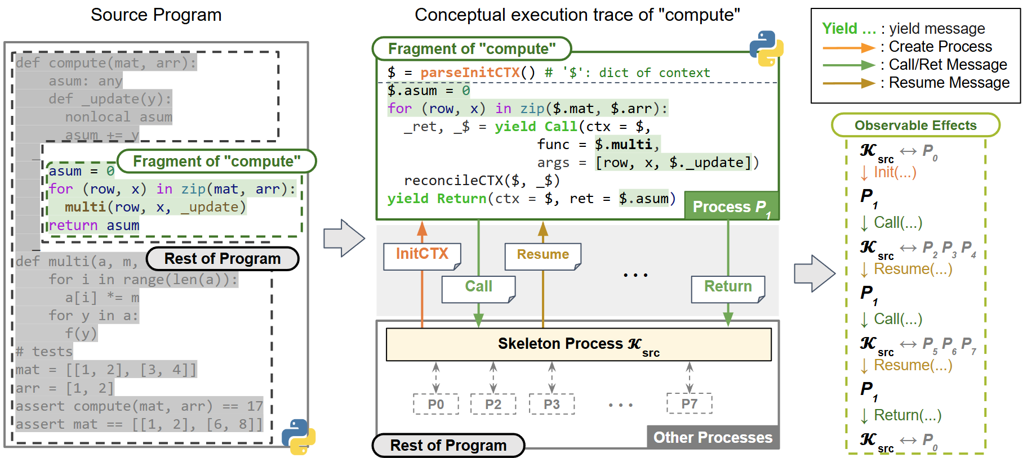Click the Return(...) effect entry
Viewport: 1023px width, 458px height.
(901, 415)
